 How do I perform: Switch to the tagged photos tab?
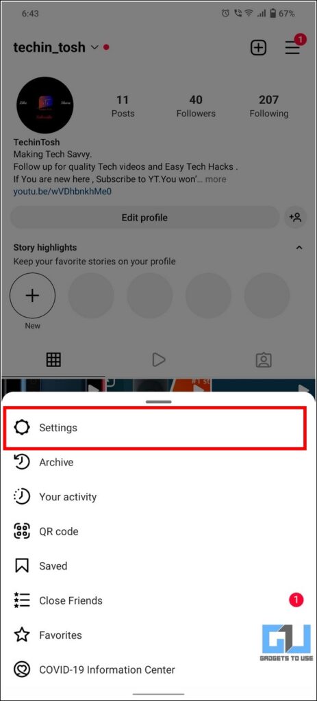[x=264, y=360]
